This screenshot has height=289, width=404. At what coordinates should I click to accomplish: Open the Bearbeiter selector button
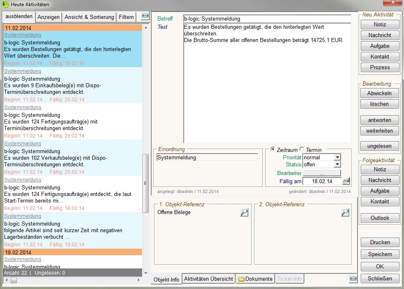pos(322,173)
